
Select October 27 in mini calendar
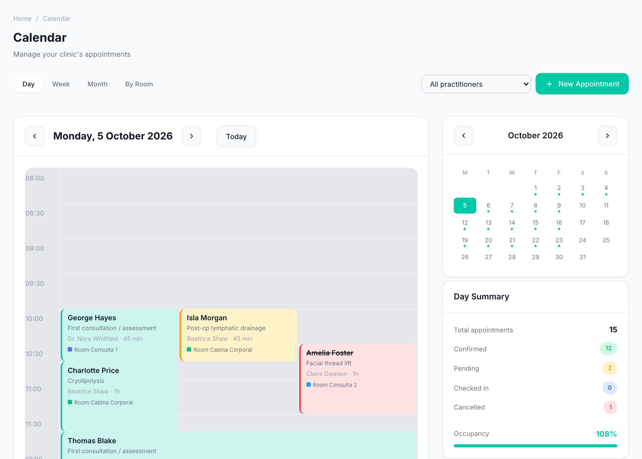tap(488, 257)
